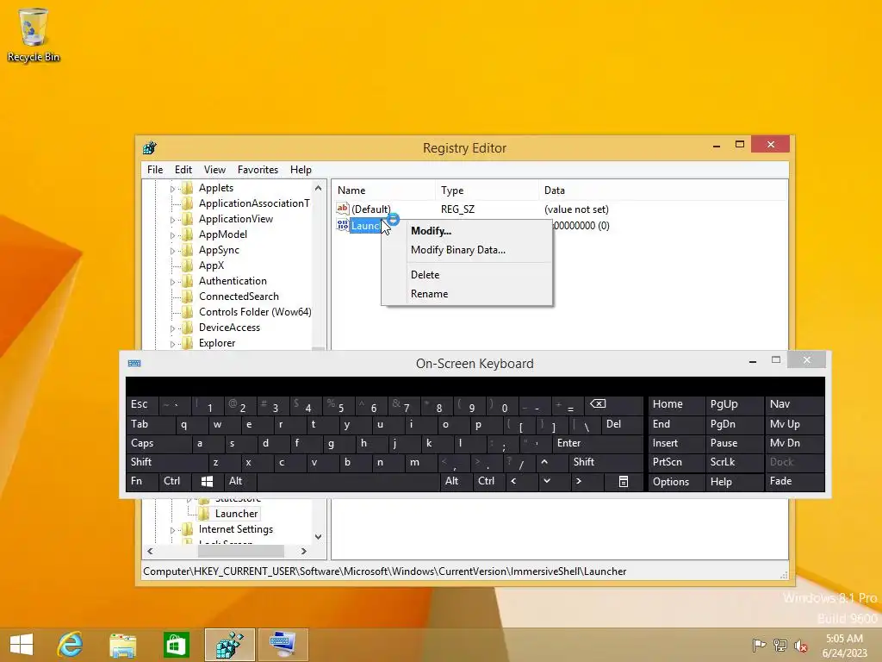Open the Action Center flag icon
This screenshot has width=882, height=662.
(760, 645)
